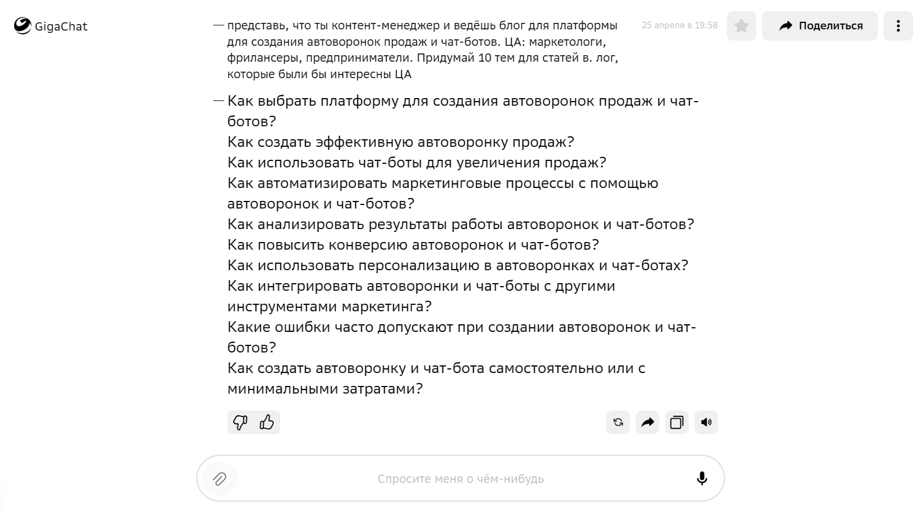Screen dimensions: 916x514
Task: Regenerate the response
Action: click(618, 422)
